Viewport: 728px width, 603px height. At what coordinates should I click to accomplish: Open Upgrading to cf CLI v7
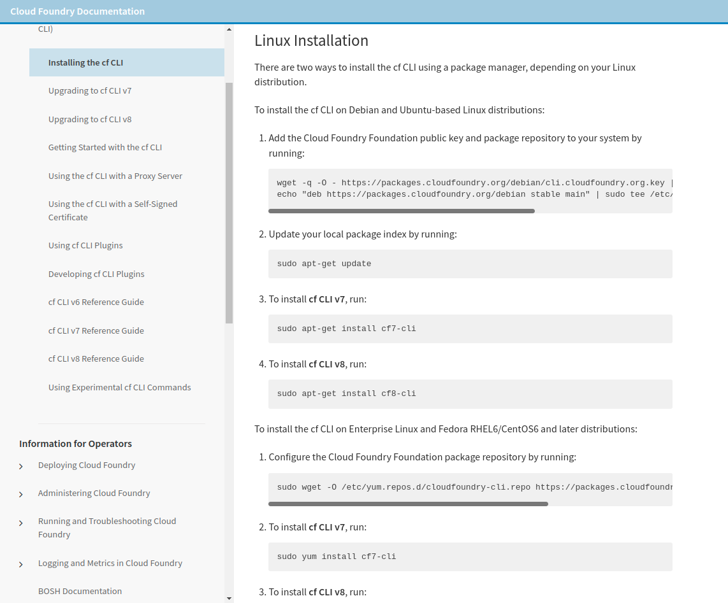[90, 90]
